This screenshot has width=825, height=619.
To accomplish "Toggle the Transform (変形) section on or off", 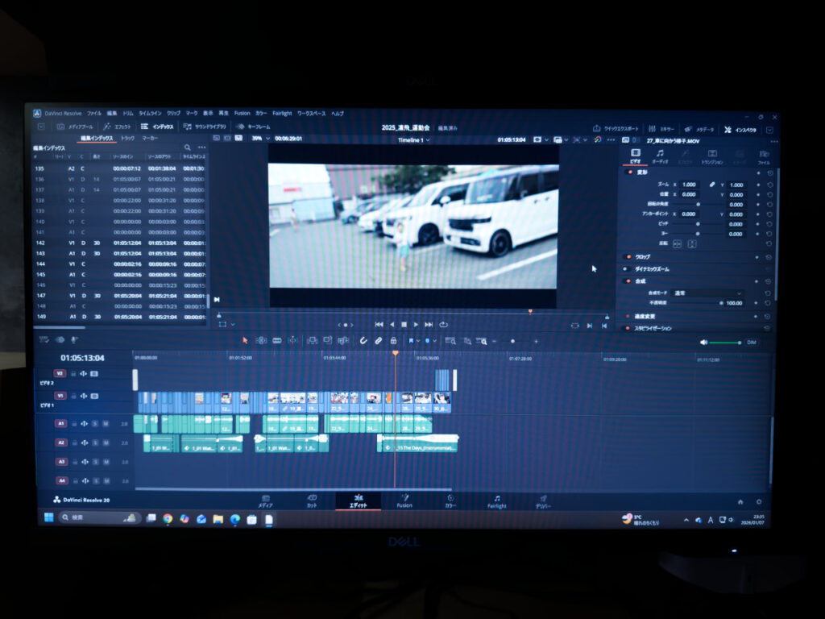I will coord(628,172).
